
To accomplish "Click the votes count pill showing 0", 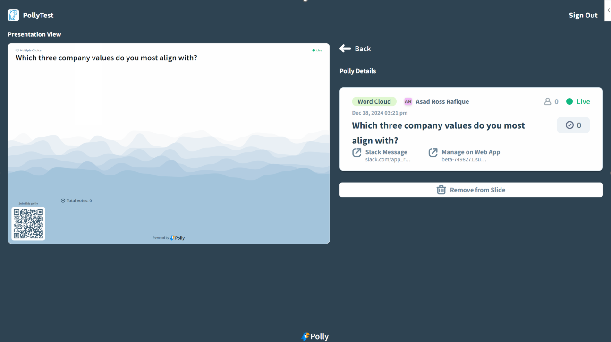I will tap(573, 125).
